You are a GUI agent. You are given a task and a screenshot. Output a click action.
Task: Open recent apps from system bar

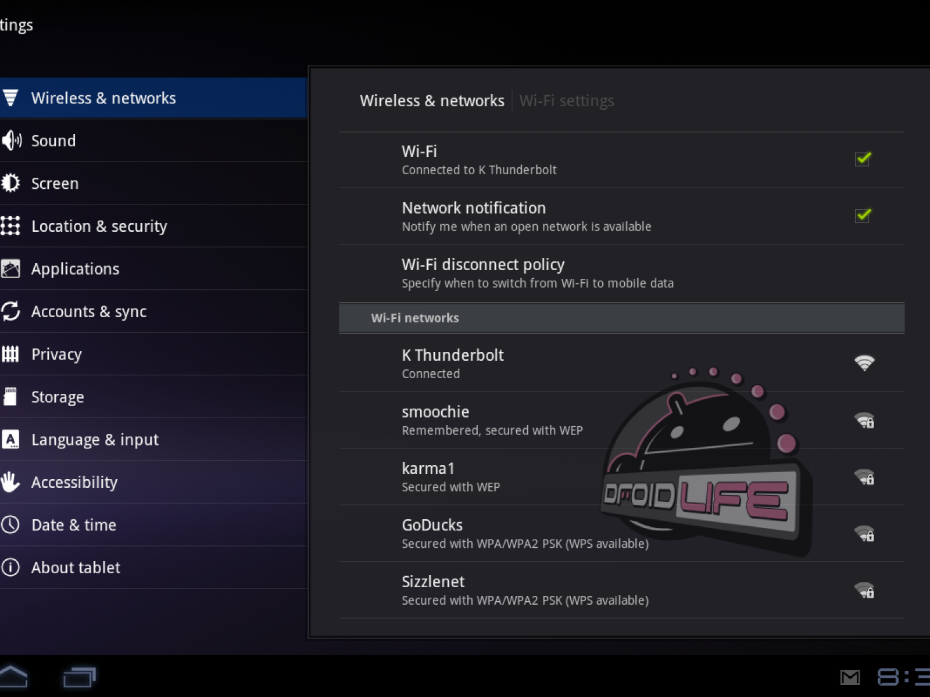(x=79, y=677)
